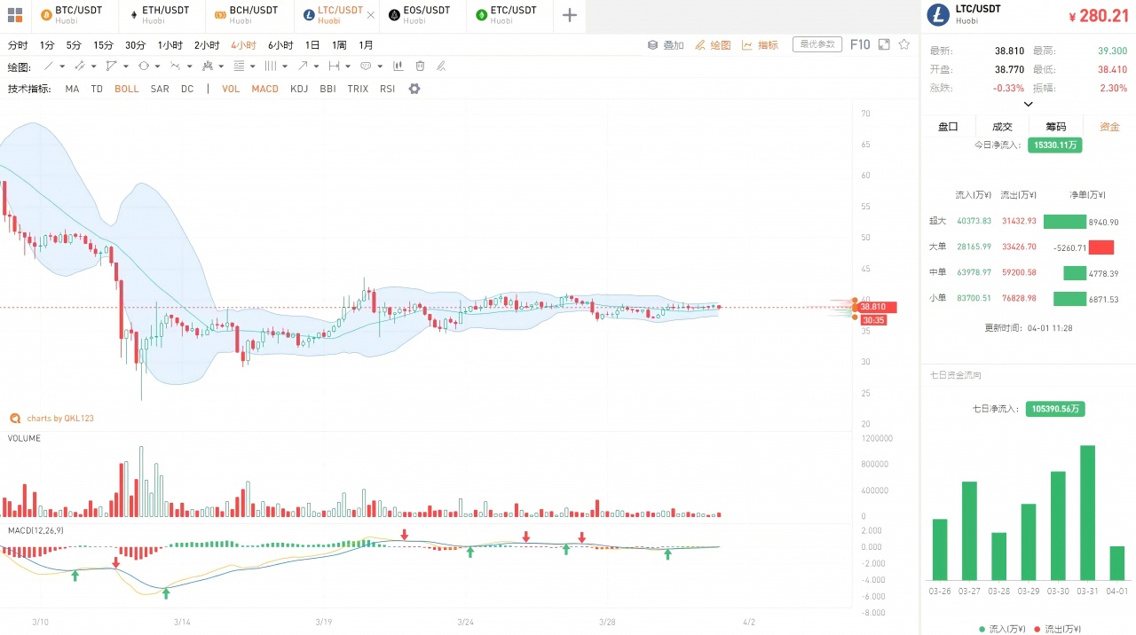The width and height of the screenshot is (1136, 635).
Task: Select the channel line drawing tool
Action: 79,66
